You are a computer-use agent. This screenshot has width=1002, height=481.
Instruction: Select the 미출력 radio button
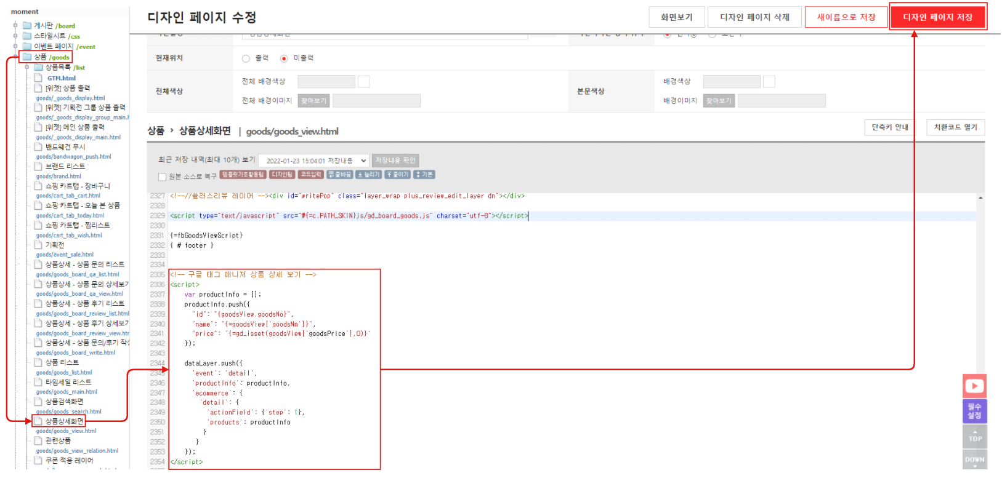284,58
